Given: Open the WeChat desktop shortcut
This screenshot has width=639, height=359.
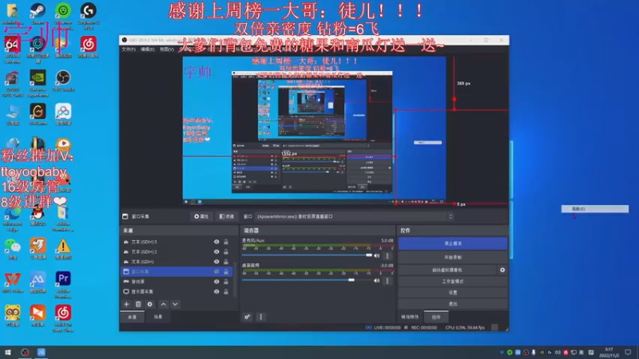Looking at the screenshot, I should [12, 248].
